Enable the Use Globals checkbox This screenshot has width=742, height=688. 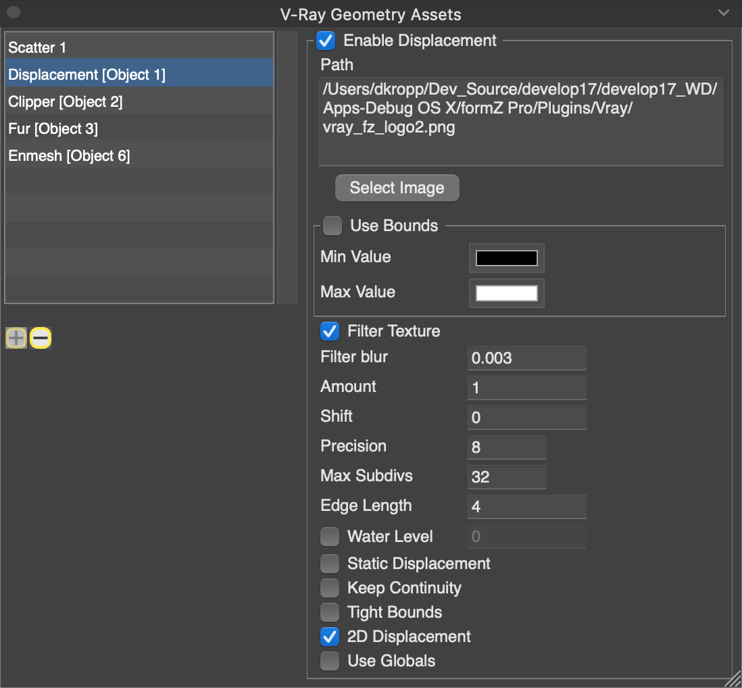(330, 661)
